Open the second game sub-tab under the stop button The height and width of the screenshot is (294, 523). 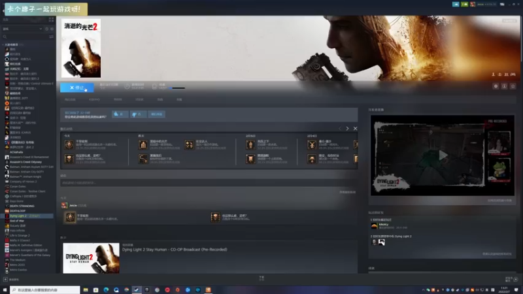(94, 100)
